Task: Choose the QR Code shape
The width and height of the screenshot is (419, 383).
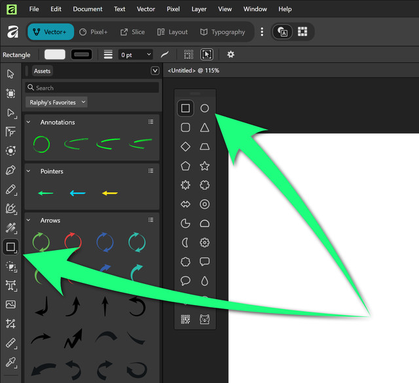Action: [x=185, y=319]
